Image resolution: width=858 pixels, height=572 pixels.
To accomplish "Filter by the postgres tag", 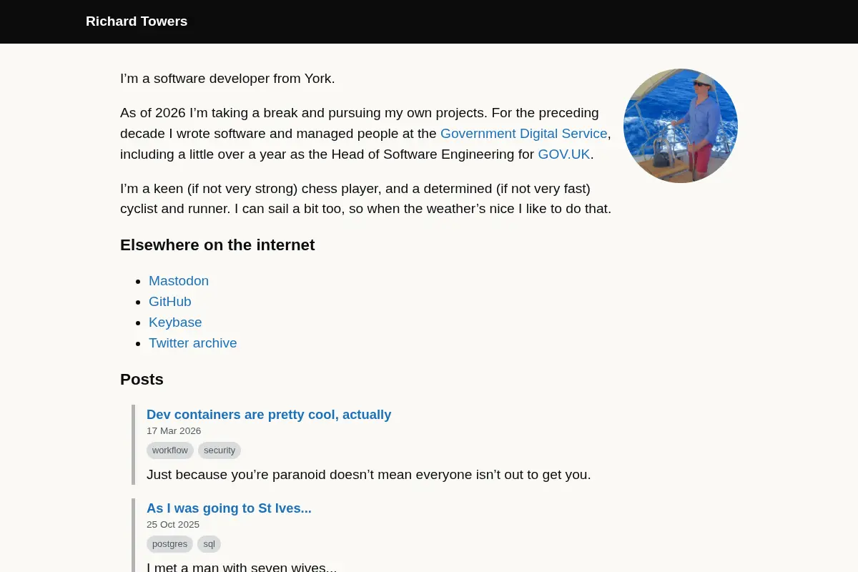I will point(169,544).
